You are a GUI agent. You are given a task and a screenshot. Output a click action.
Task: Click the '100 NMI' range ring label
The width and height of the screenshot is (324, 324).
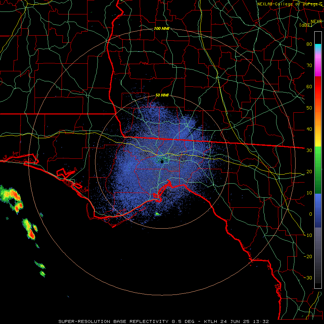162,28
